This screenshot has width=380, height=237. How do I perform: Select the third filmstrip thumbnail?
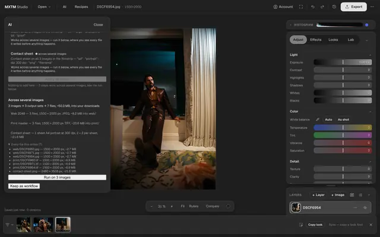63,225
